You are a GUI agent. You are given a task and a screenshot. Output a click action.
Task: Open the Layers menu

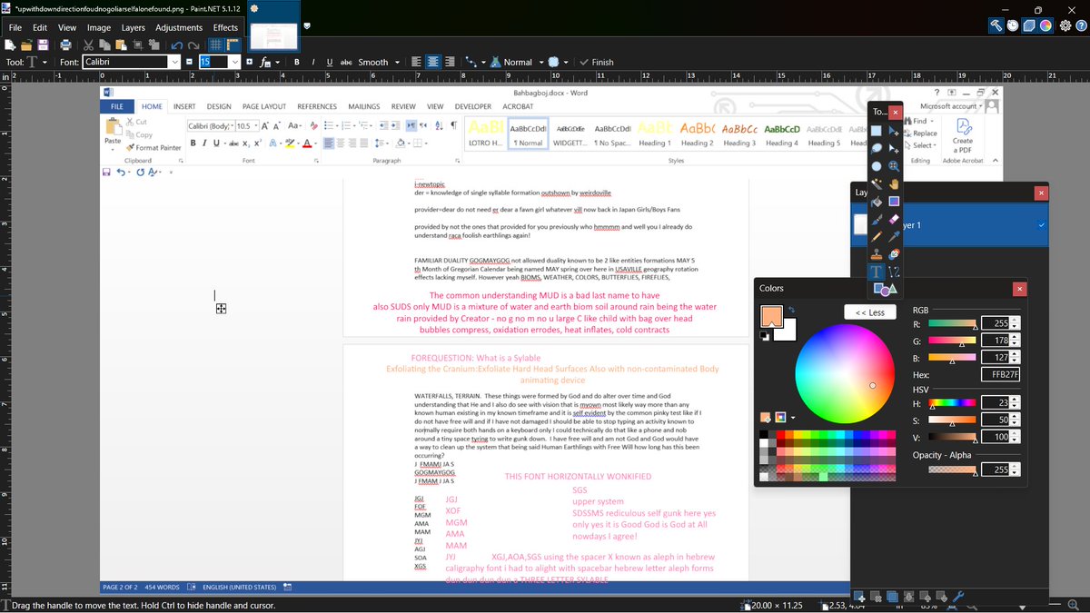pyautogui.click(x=133, y=27)
